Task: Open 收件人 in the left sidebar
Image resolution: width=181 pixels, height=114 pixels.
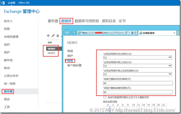Action: pyautogui.click(x=8, y=21)
